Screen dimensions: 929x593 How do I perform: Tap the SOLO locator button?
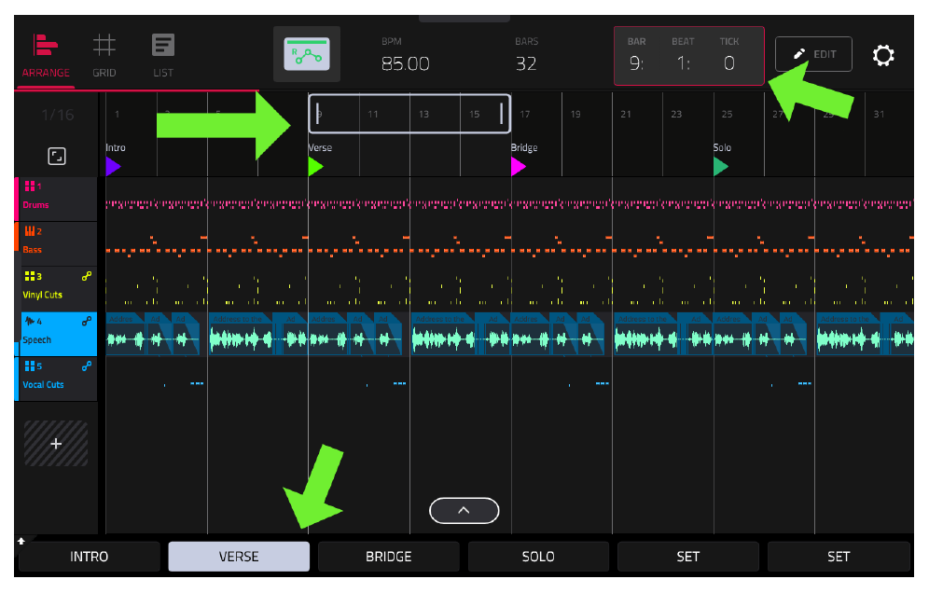point(538,557)
